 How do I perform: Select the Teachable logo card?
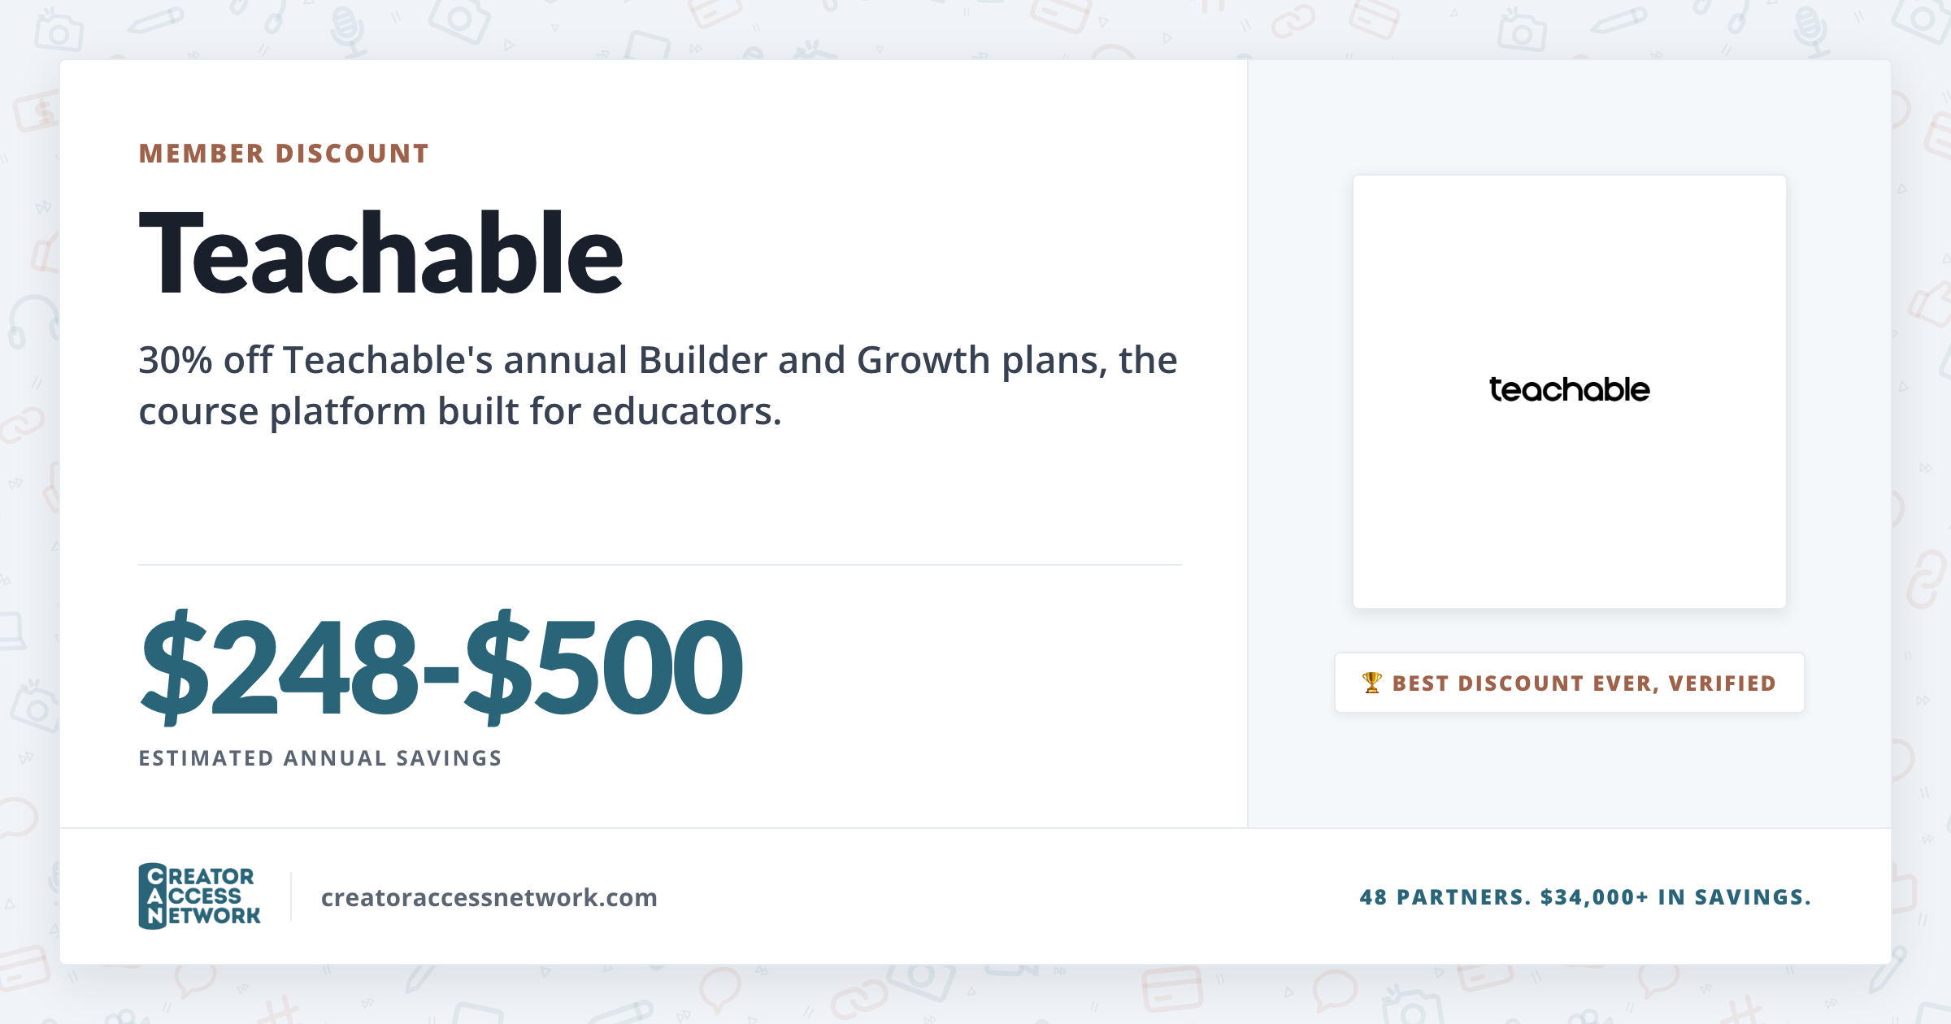pyautogui.click(x=1569, y=392)
